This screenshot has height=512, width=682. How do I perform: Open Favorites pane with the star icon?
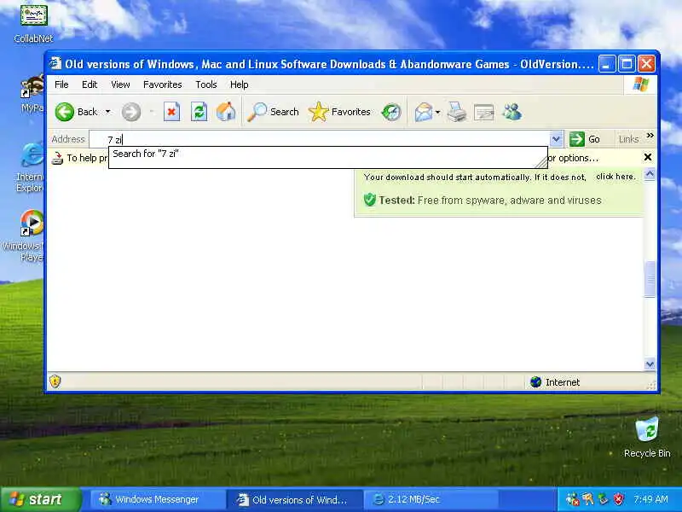tap(339, 112)
